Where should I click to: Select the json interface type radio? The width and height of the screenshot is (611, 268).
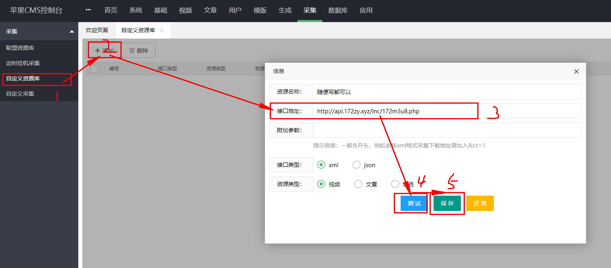pos(356,165)
